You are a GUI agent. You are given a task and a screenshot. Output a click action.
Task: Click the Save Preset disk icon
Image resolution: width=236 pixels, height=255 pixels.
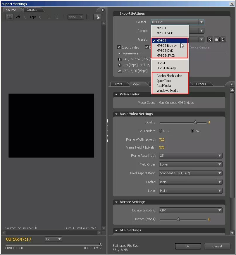210,39
